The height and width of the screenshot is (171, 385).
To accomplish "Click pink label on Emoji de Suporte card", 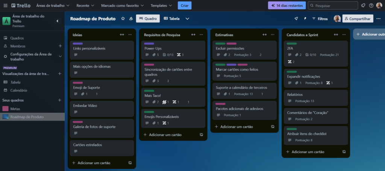I will coord(77,83).
